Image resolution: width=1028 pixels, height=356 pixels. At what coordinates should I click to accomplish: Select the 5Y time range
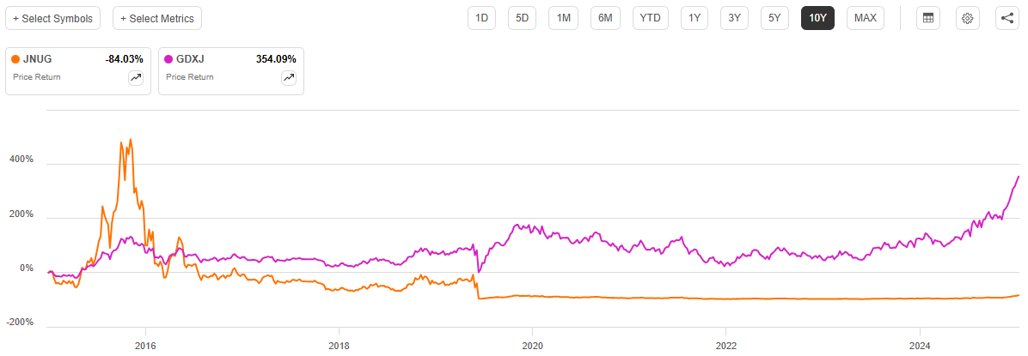(x=775, y=18)
